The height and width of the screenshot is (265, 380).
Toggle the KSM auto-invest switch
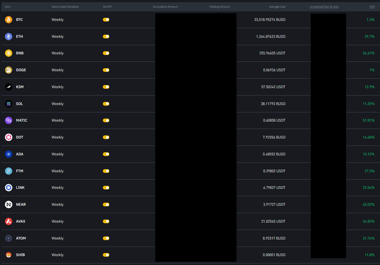click(x=106, y=87)
